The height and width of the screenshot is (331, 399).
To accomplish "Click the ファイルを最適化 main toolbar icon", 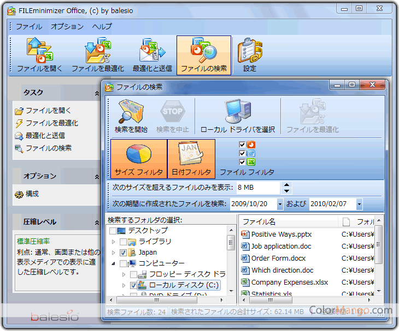I will (97, 50).
